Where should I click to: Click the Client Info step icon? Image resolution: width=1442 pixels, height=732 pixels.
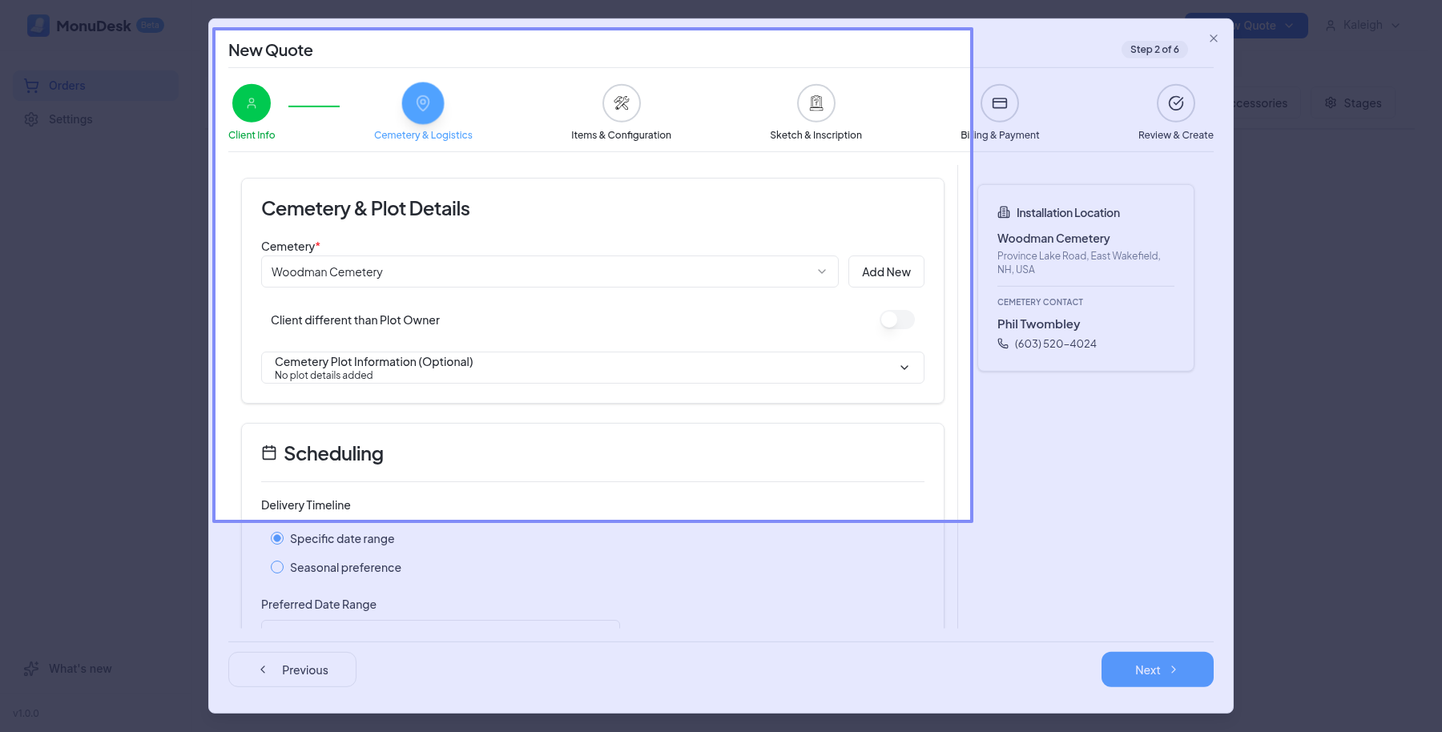252,103
